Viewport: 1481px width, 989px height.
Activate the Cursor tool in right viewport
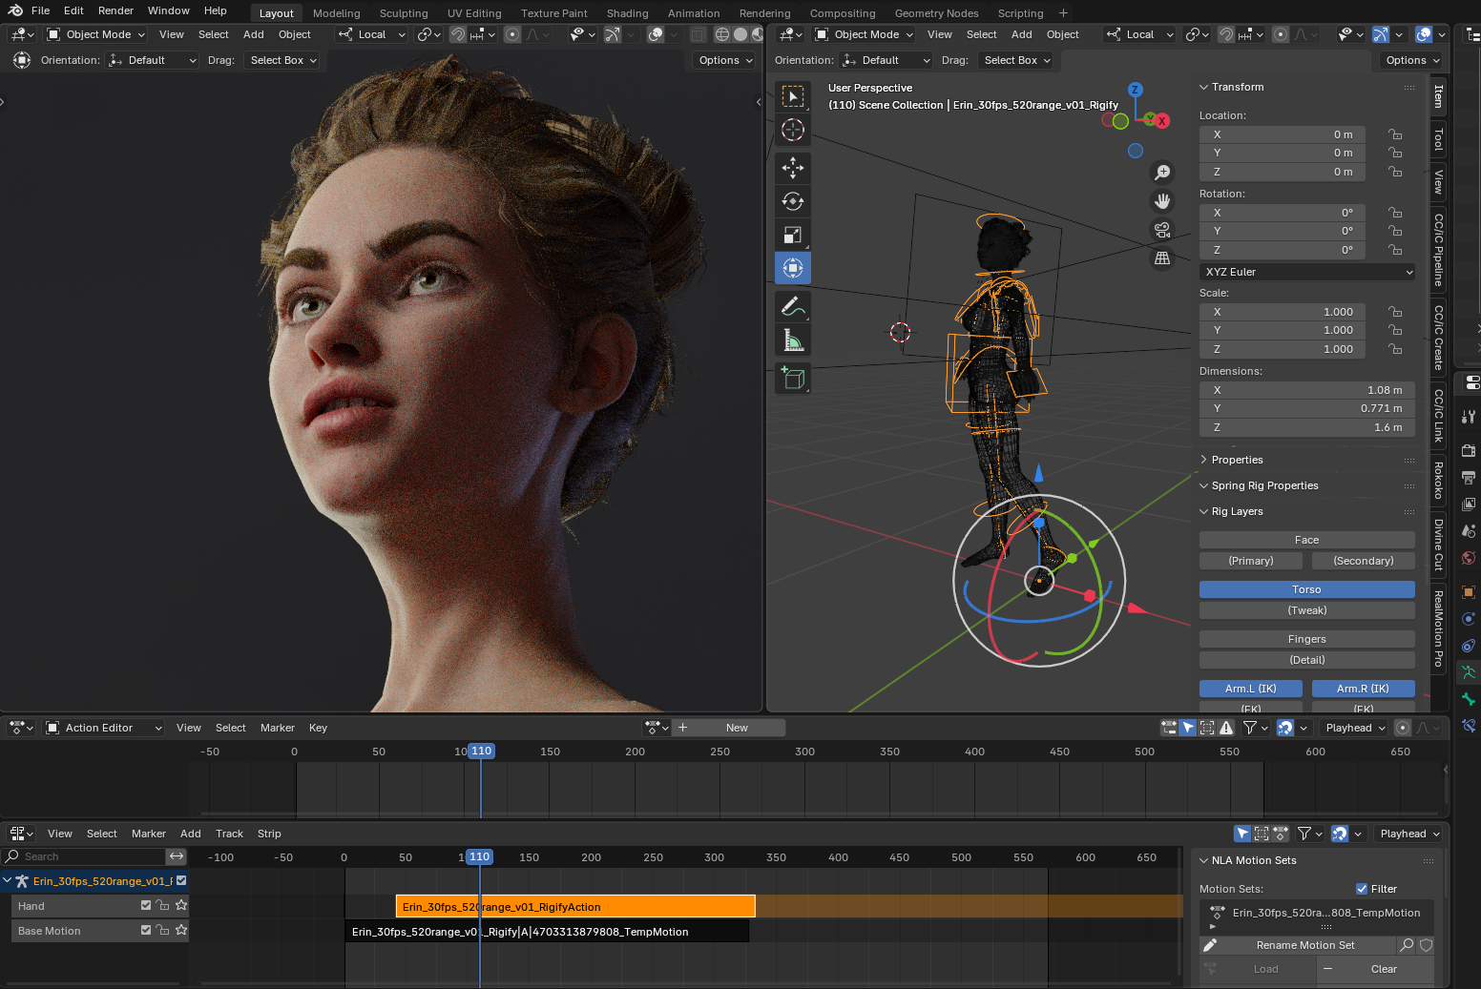coord(793,130)
